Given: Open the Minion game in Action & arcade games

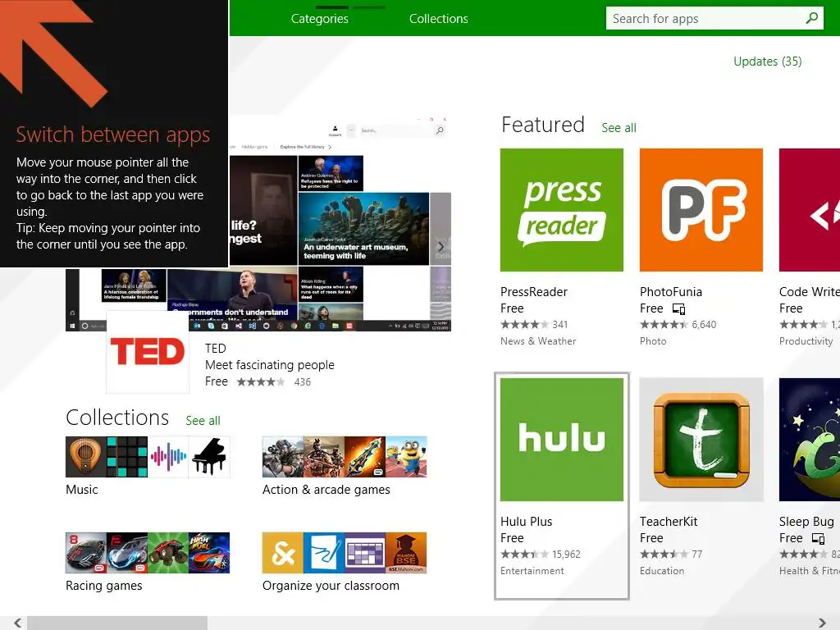Looking at the screenshot, I should click(406, 457).
